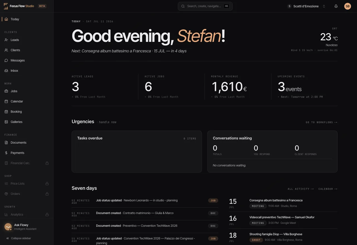The height and width of the screenshot is (245, 357).
Task: Click the locked Financial Calc. item
Action: (x=27, y=163)
